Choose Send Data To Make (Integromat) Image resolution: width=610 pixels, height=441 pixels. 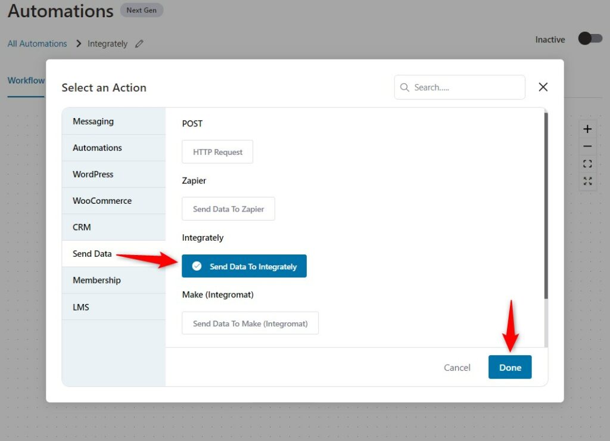pos(250,324)
